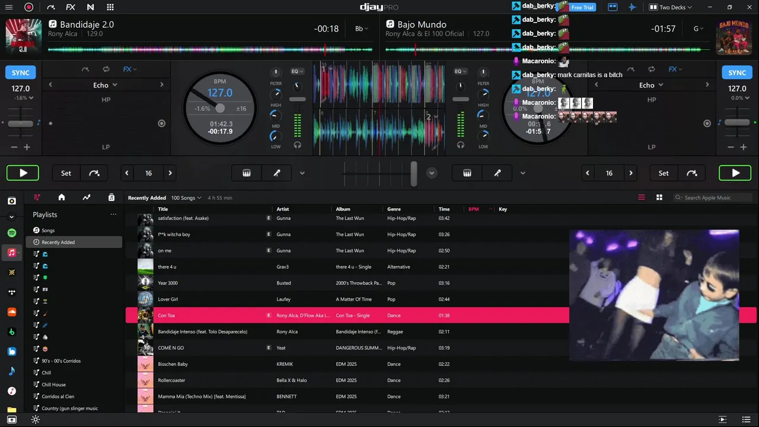Click the crossfader handle
Image resolution: width=759 pixels, height=427 pixels.
pyautogui.click(x=413, y=173)
